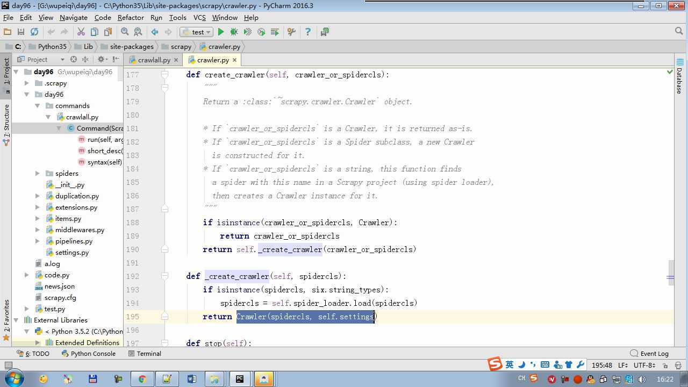688x387 pixels.
Task: Open the 6: TODO tool window
Action: 33,354
